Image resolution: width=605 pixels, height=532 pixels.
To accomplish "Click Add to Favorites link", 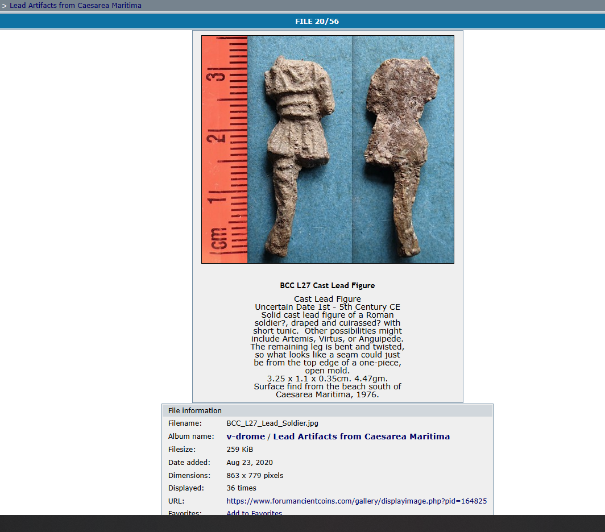I will point(254,513).
